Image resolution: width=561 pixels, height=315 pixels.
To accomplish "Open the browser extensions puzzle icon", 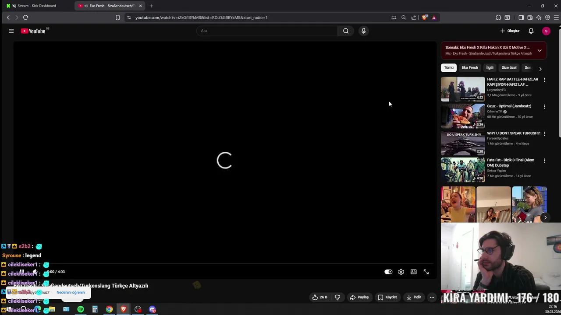I will point(498,17).
